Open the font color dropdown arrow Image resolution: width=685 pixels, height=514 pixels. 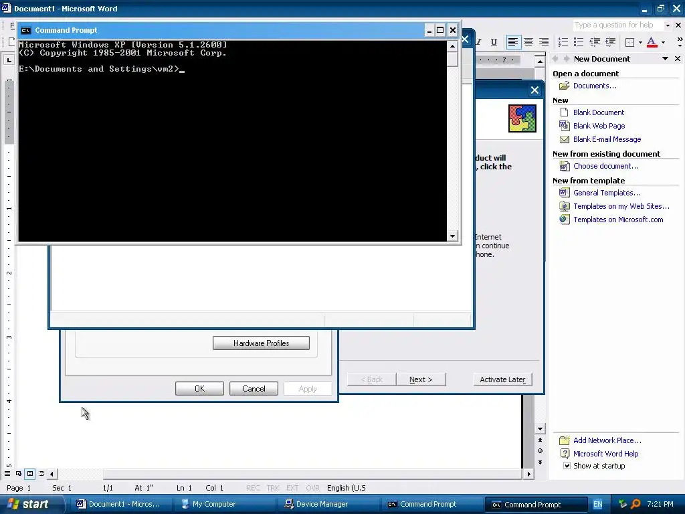pyautogui.click(x=663, y=42)
